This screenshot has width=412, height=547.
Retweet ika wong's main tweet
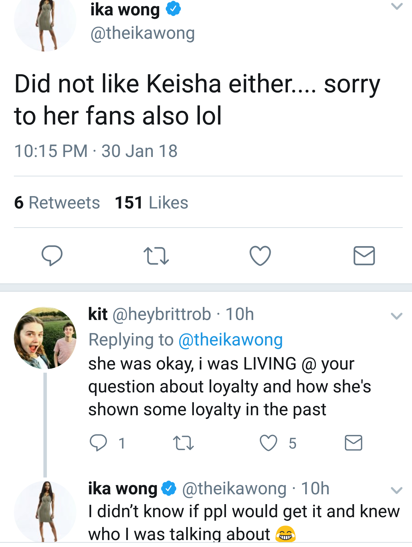point(156,256)
